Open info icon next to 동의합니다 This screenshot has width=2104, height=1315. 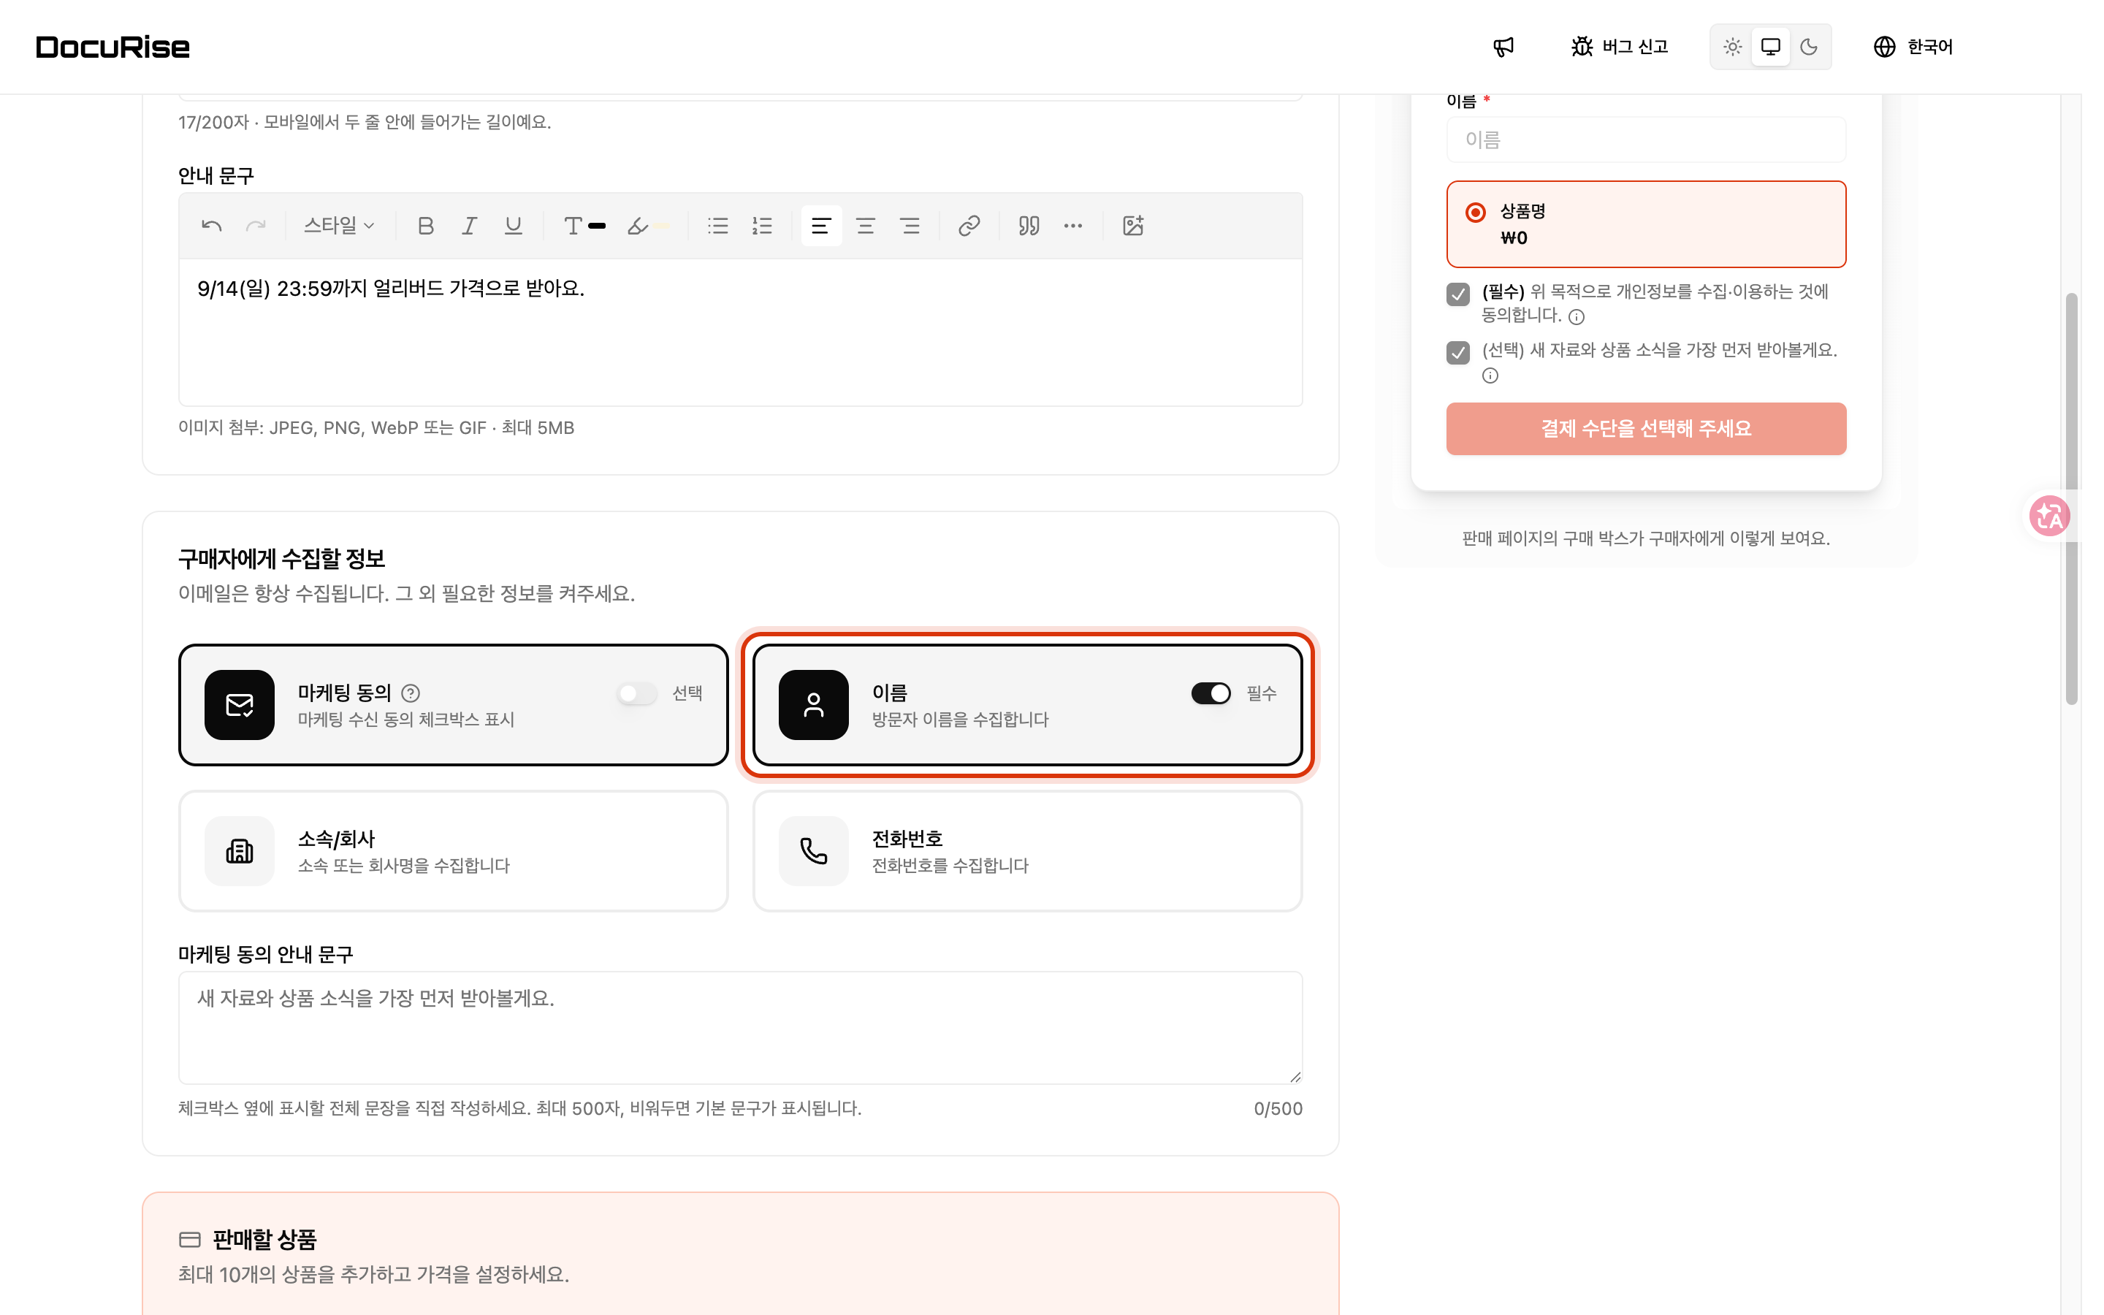tap(1577, 318)
